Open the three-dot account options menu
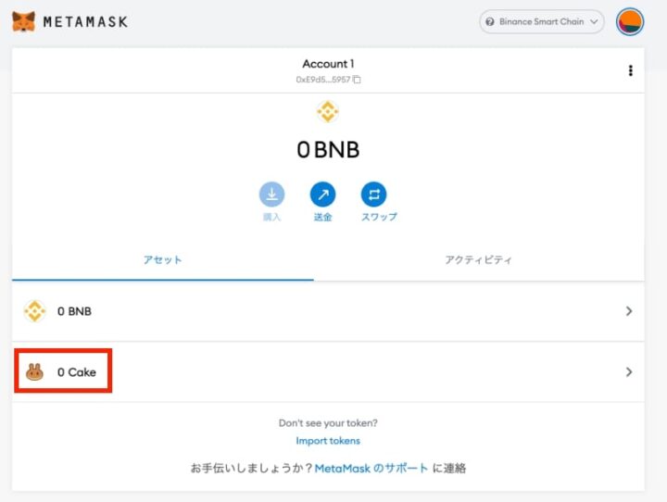 tap(630, 70)
